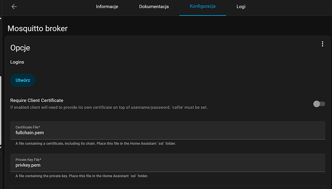The height and width of the screenshot is (189, 332).
Task: Click the certificate chain helper text
Action: click(x=95, y=143)
